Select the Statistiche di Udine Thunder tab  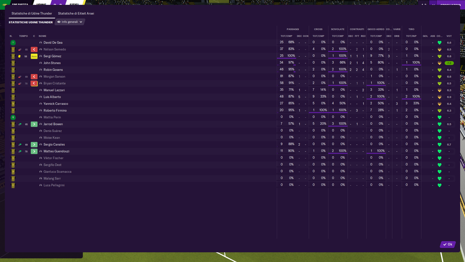pos(32,13)
